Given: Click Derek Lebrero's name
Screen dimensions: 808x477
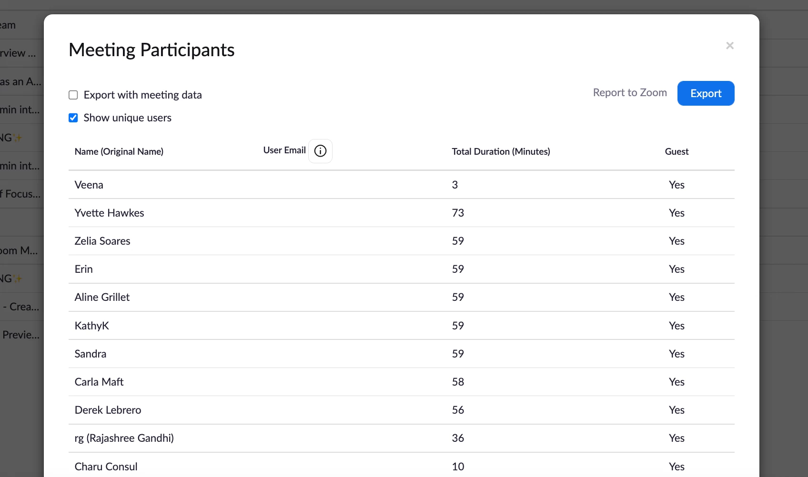Looking at the screenshot, I should tap(108, 410).
